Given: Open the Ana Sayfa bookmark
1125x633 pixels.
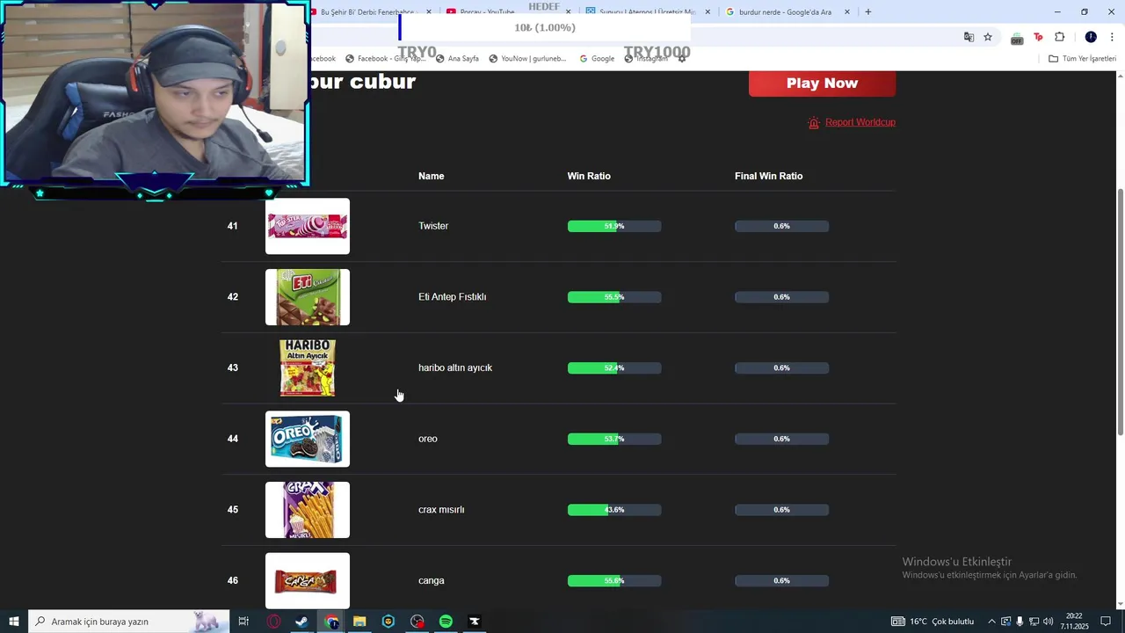Looking at the screenshot, I should coord(456,59).
